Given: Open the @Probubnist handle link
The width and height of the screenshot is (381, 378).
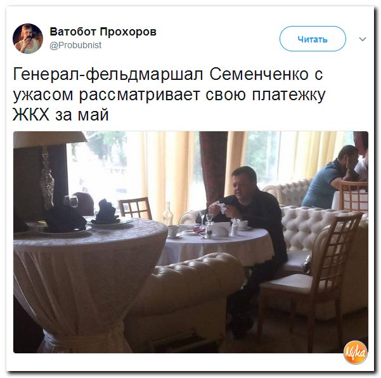Looking at the screenshot, I should pos(75,45).
